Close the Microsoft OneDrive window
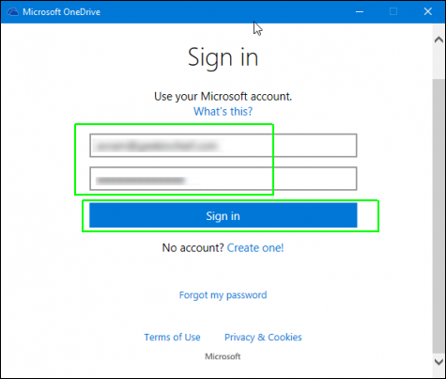Viewport: 446px width, 379px height. click(x=427, y=12)
